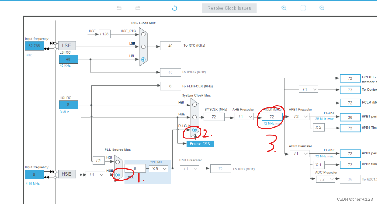Click System Clock Mux label
Image resolution: width=377 pixels, height=204 pixels.
click(x=196, y=96)
